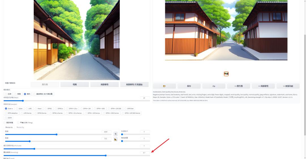Select the small output thumbnail below generated image

click(x=226, y=74)
